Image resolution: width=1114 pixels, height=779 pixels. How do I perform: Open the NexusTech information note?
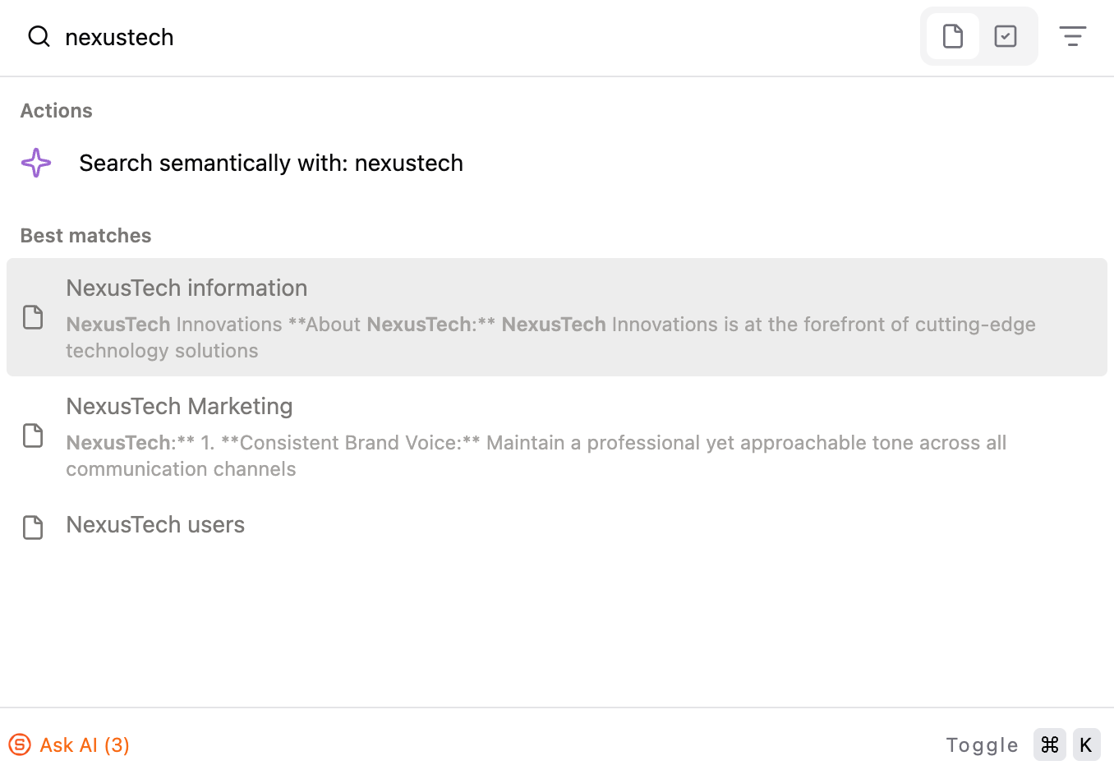tap(557, 317)
